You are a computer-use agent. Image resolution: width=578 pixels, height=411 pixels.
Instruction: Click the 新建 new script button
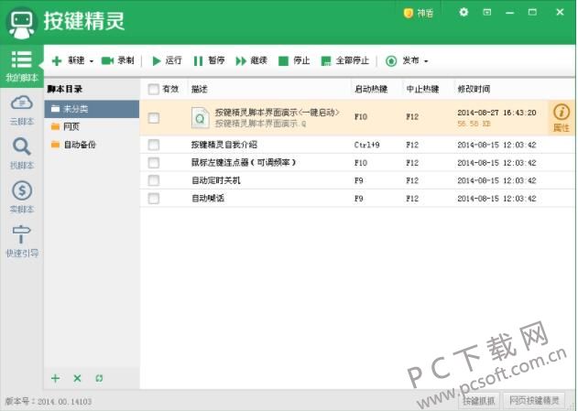click(x=68, y=60)
